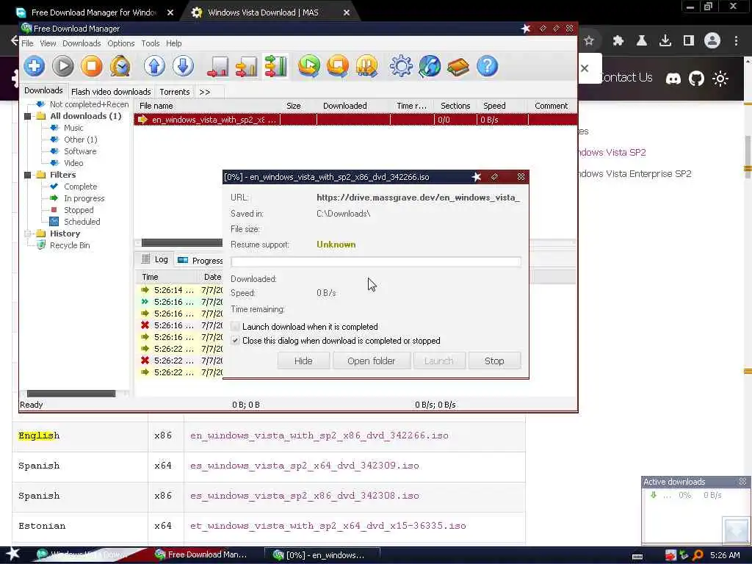Open es_windows_vista_sp2_x64_dvd_342309.iso link
The width and height of the screenshot is (752, 564).
pyautogui.click(x=305, y=466)
